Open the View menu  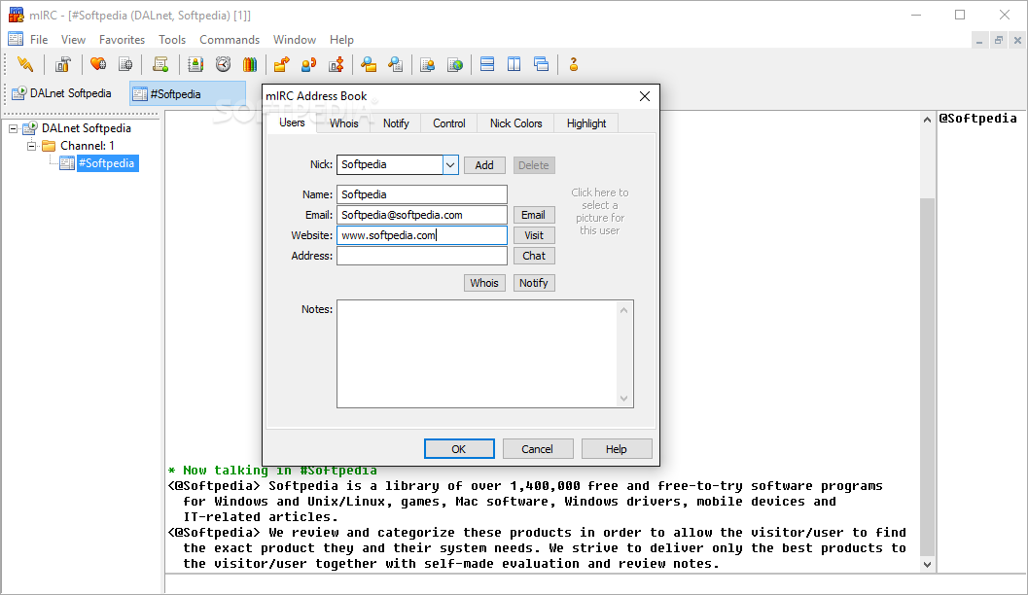pos(74,39)
